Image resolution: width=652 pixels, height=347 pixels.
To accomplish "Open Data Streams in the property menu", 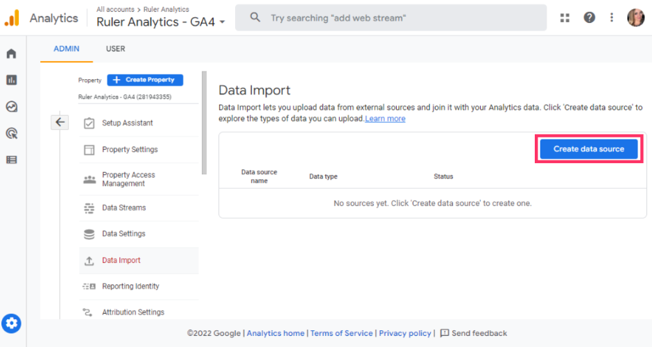I will coord(123,208).
